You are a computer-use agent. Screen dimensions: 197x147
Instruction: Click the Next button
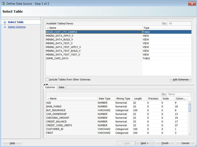click(144, 143)
